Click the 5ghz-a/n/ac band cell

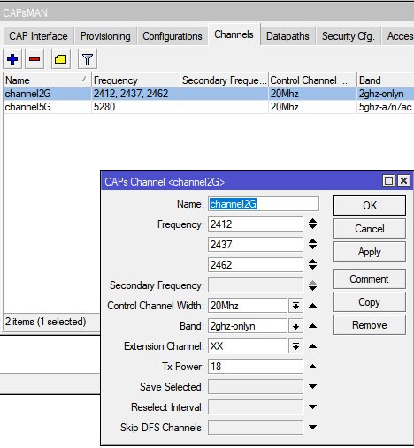coord(385,107)
